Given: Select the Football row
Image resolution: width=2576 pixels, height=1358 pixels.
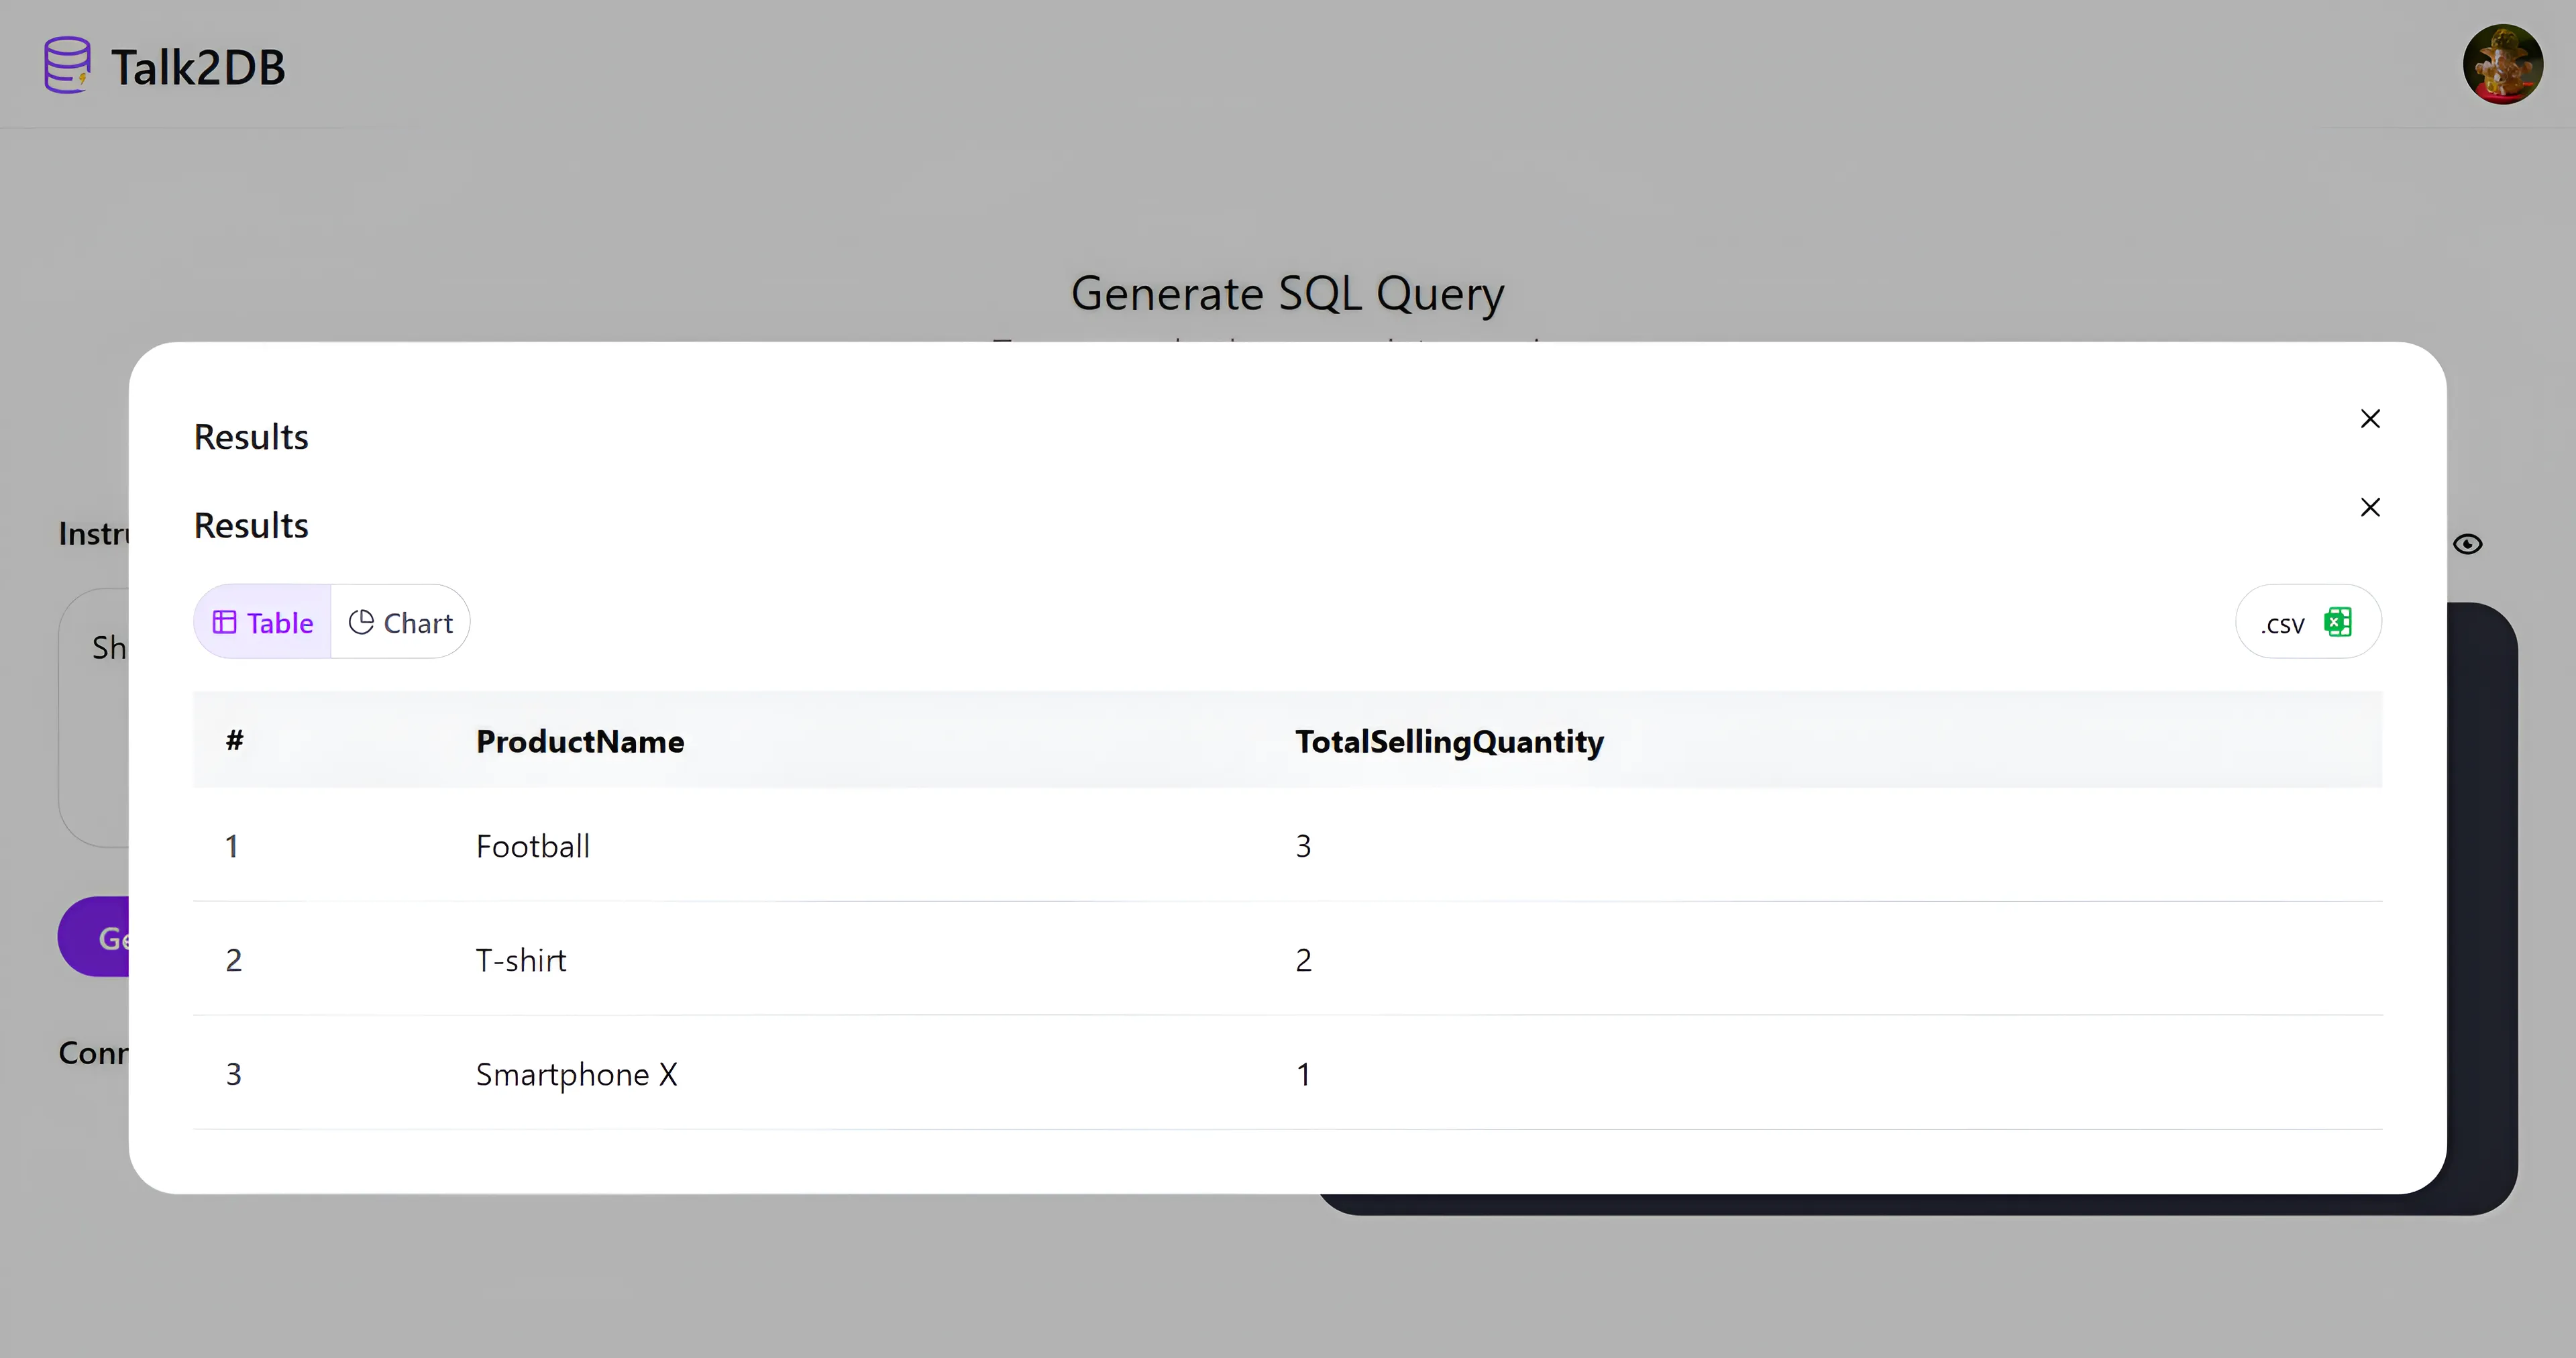Looking at the screenshot, I should point(533,846).
